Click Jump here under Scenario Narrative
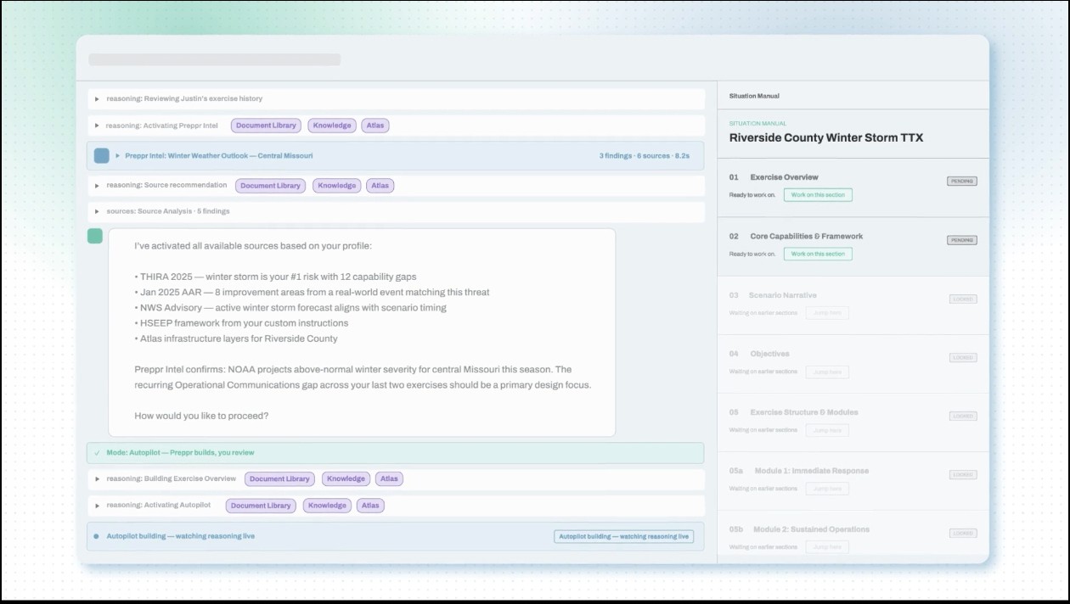The height and width of the screenshot is (604, 1070). pos(827,313)
